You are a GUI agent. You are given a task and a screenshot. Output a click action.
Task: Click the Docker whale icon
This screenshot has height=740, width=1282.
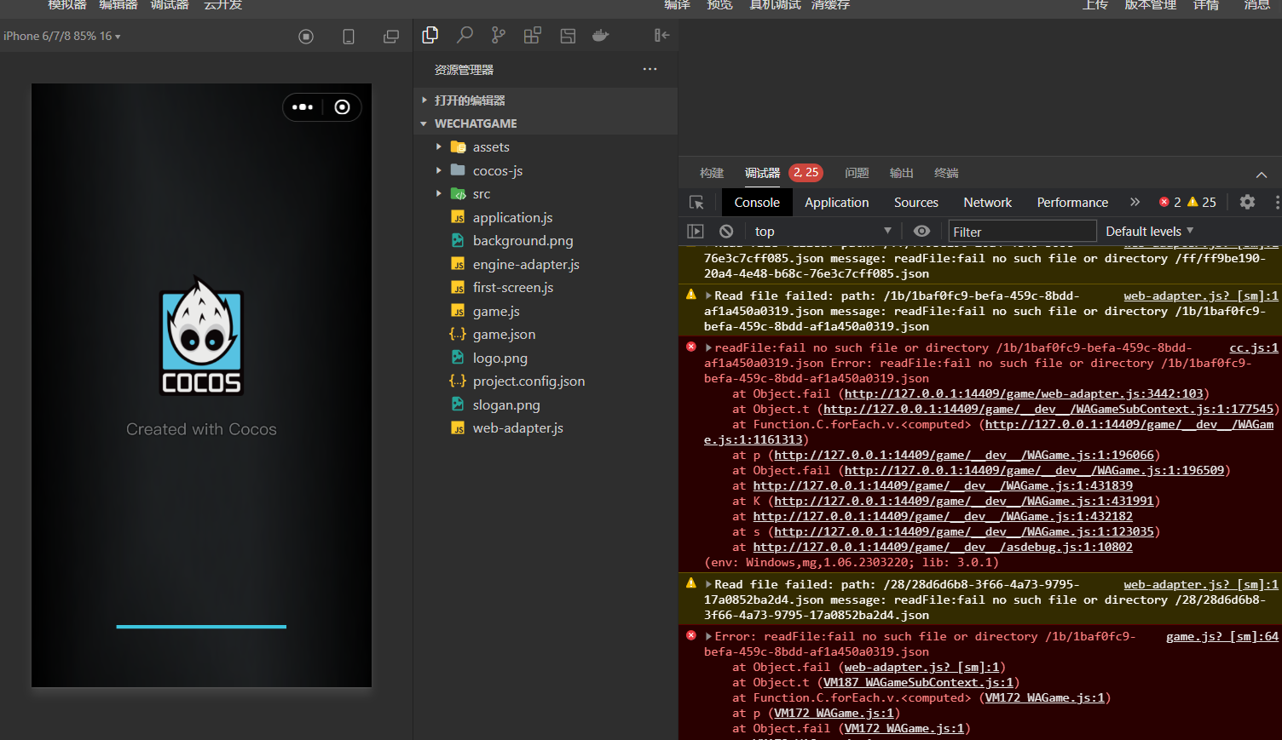pos(601,35)
